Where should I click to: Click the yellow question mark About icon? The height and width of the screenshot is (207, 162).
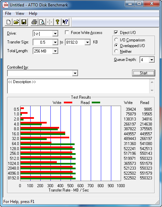coord(57,22)
